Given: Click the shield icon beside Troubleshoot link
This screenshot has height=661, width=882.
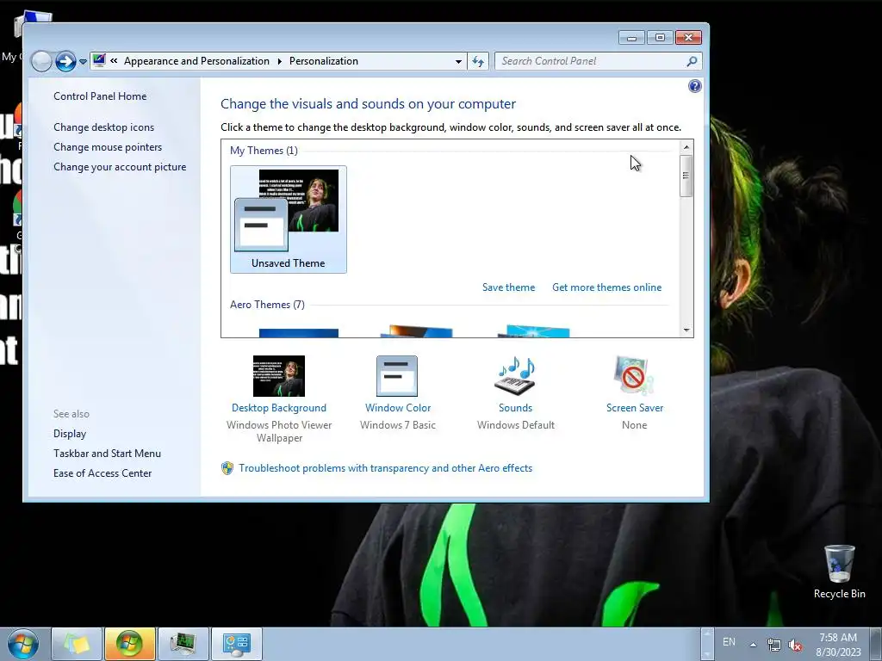Looking at the screenshot, I should [x=227, y=468].
